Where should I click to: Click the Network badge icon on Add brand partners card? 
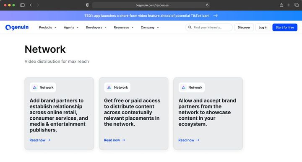35,87
